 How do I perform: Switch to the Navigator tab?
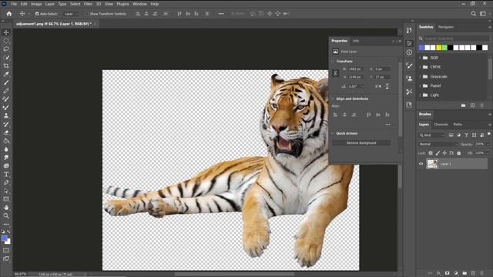click(446, 27)
